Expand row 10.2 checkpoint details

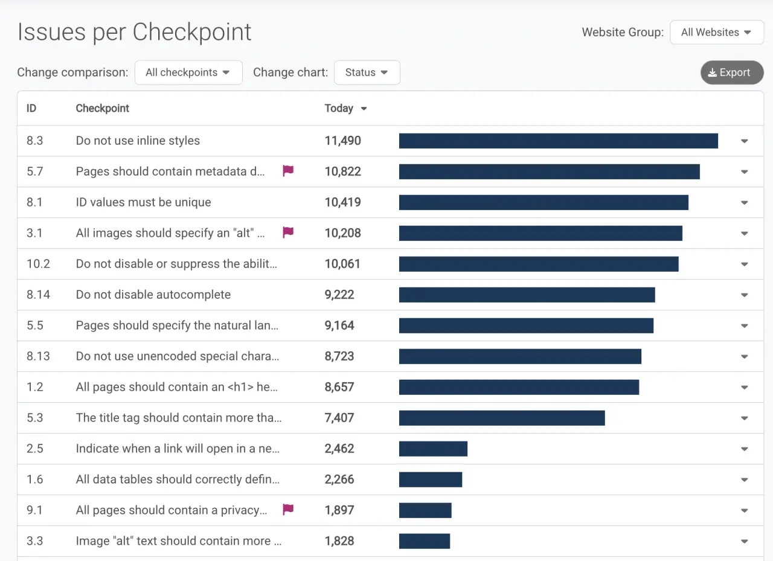click(x=744, y=264)
